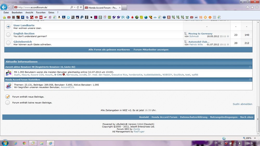Screen dimensions: 260x146
Task: Click Honda Accord Forum statistics chart icon
Action: (x=9, y=86)
